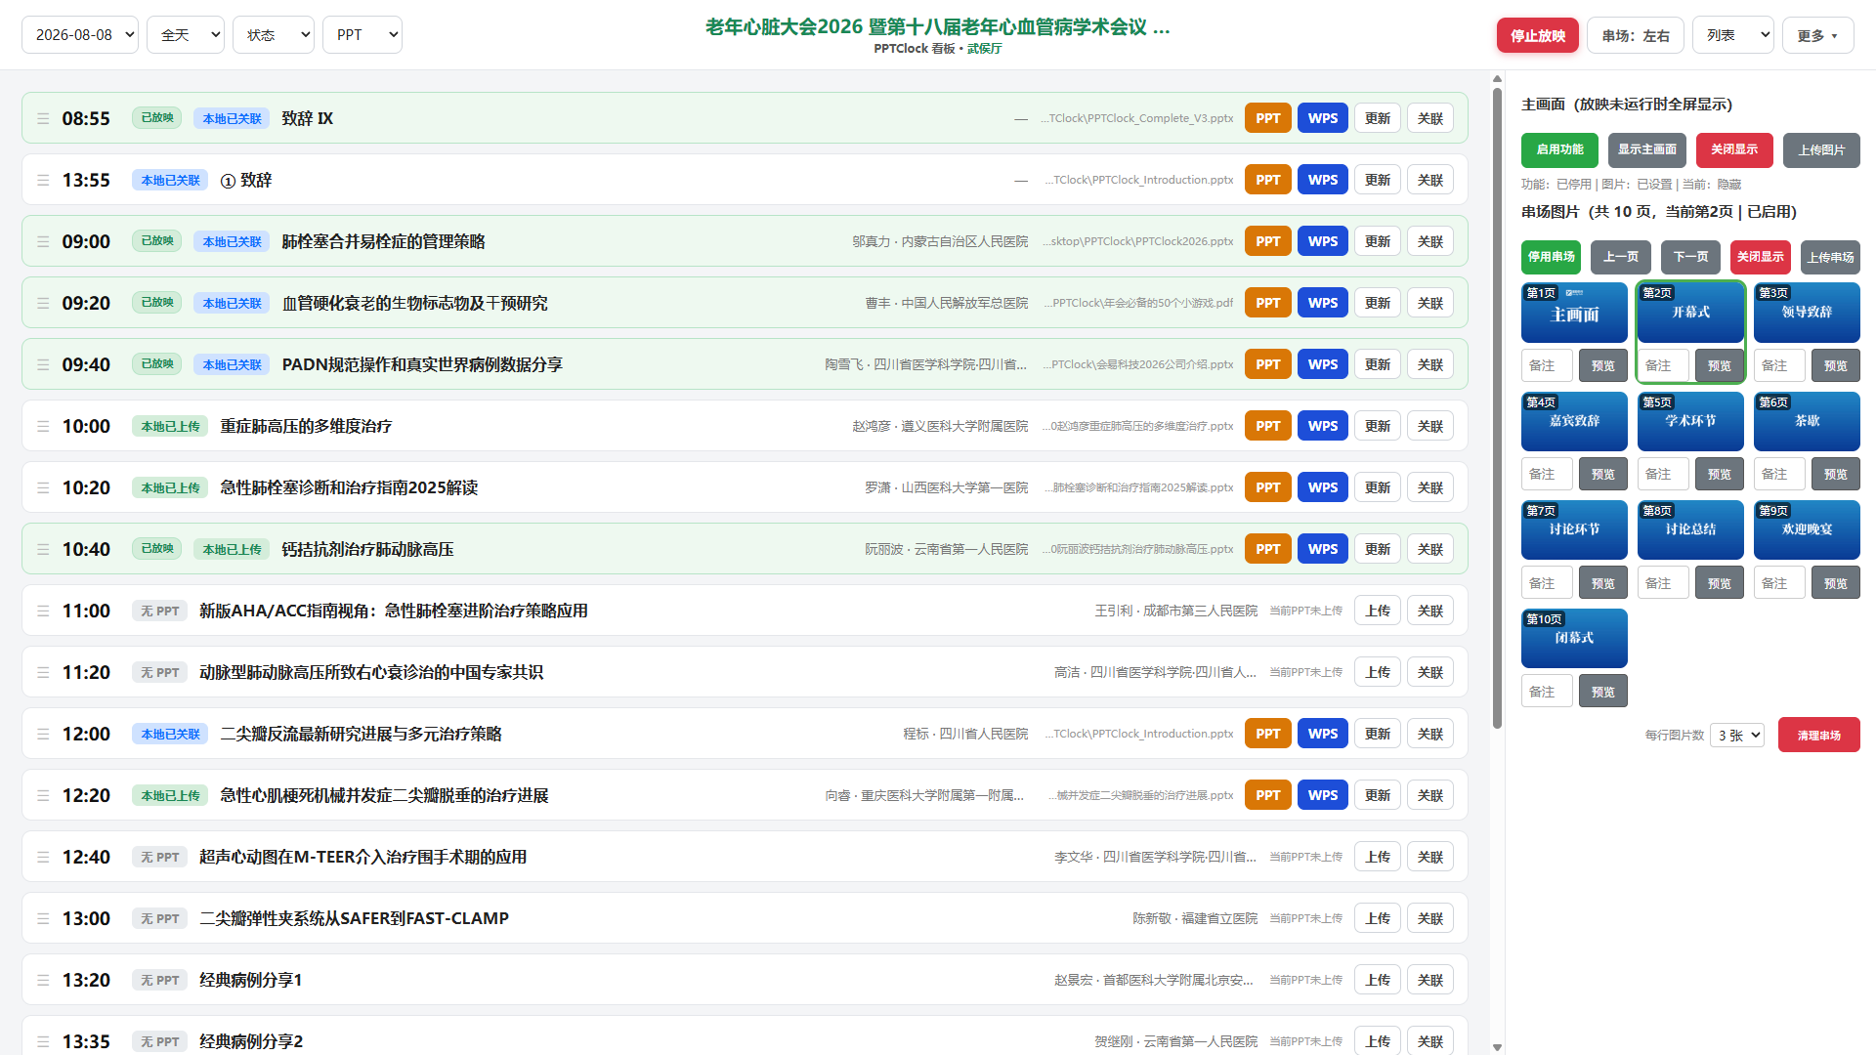Click the drag handle of 13:20 session

pyautogui.click(x=43, y=980)
